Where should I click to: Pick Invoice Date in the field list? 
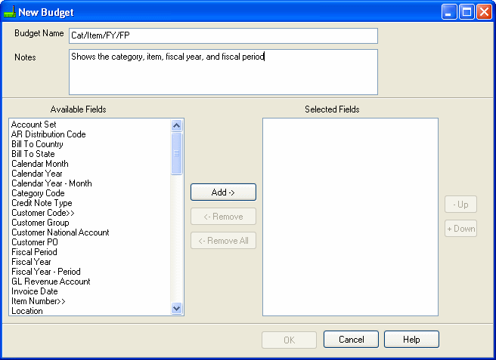[34, 291]
